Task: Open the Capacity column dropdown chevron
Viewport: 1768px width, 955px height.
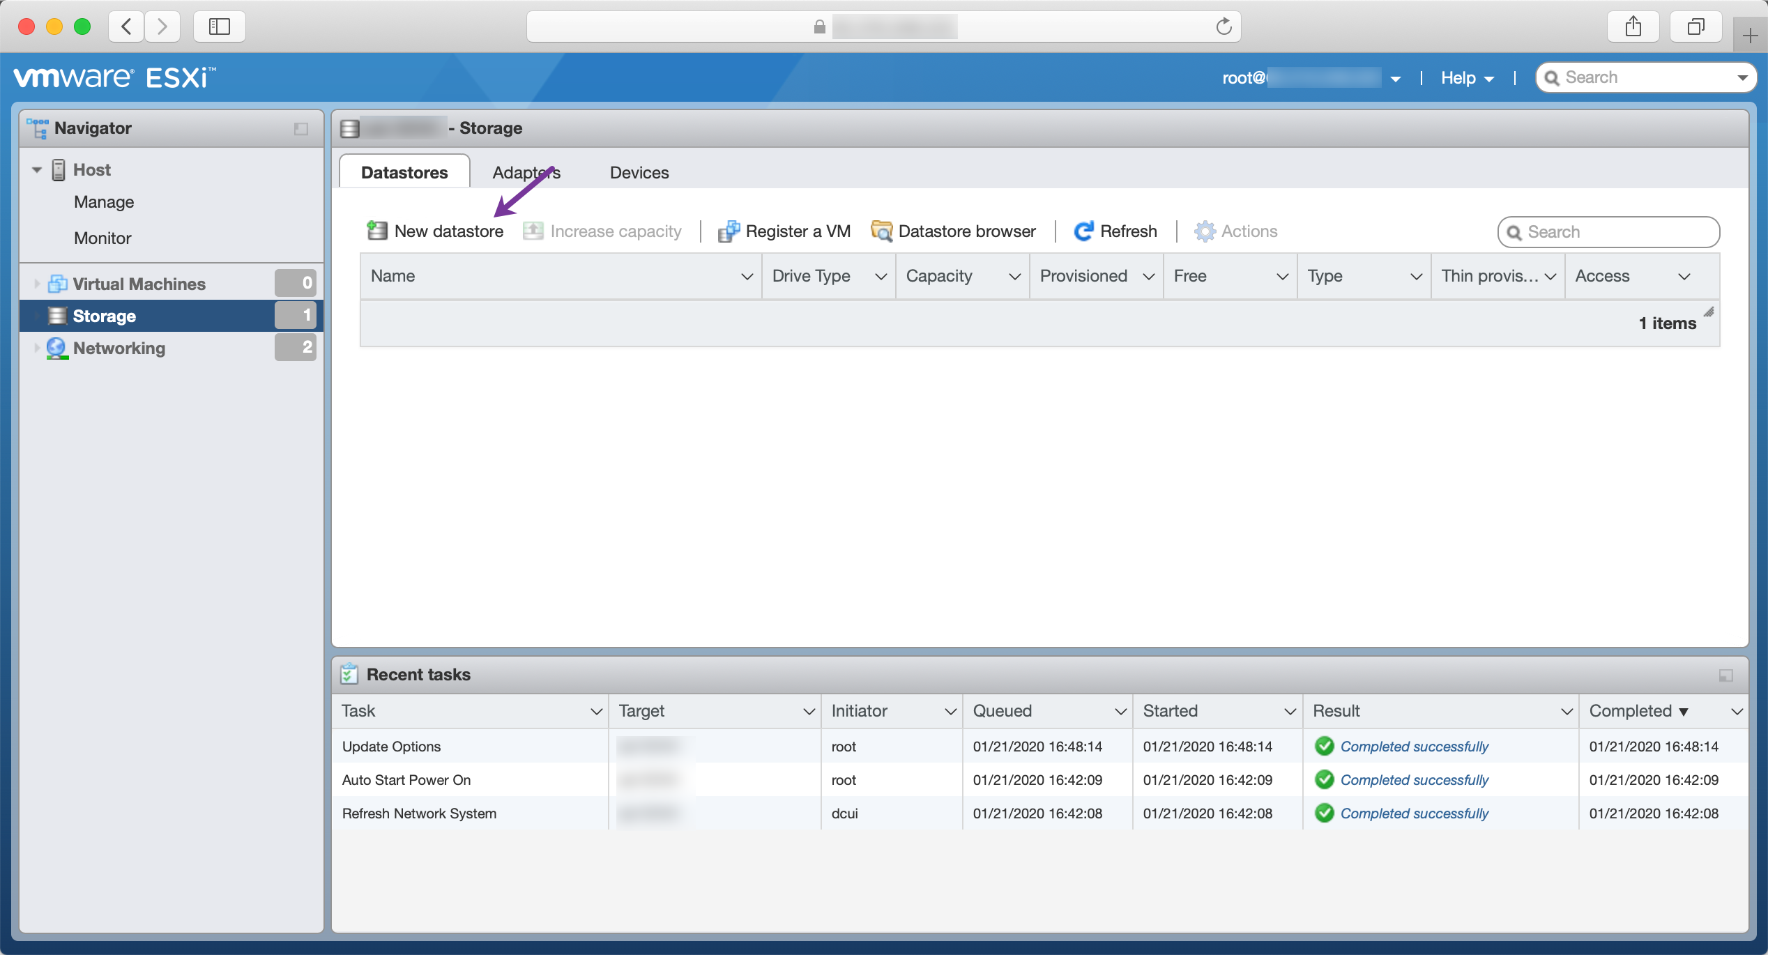Action: pyautogui.click(x=1014, y=277)
